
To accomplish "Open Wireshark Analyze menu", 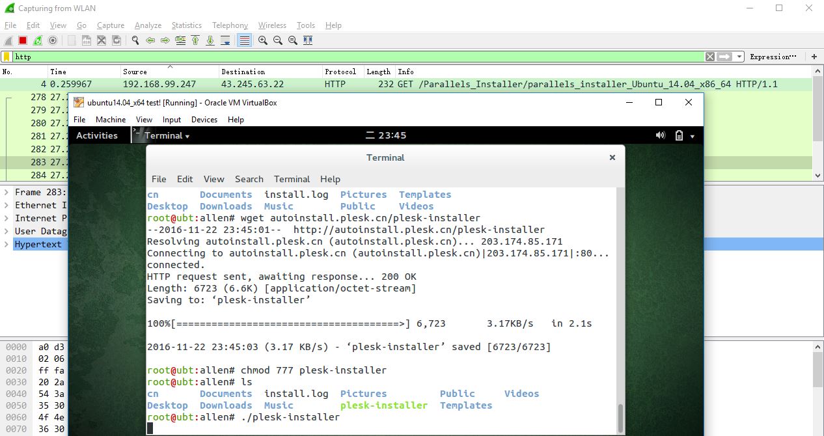I will coord(148,25).
